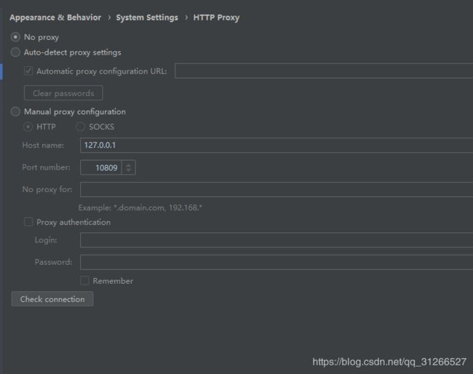This screenshot has height=374, width=473.
Task: Click the example text '*.domain.com, 192.168.*'
Action: 158,208
